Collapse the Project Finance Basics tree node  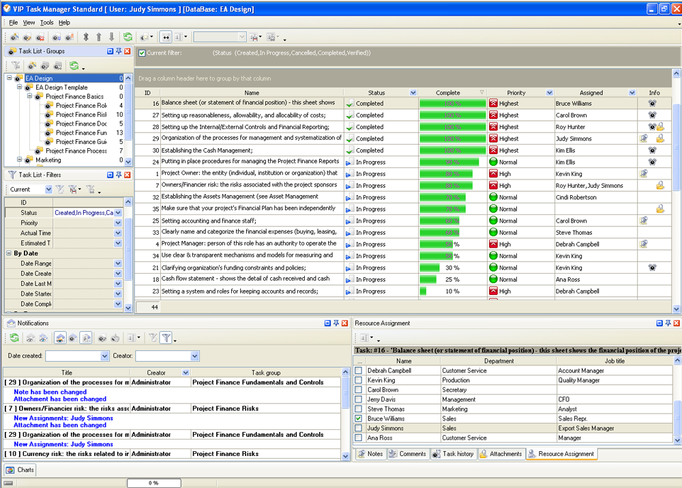(29, 97)
